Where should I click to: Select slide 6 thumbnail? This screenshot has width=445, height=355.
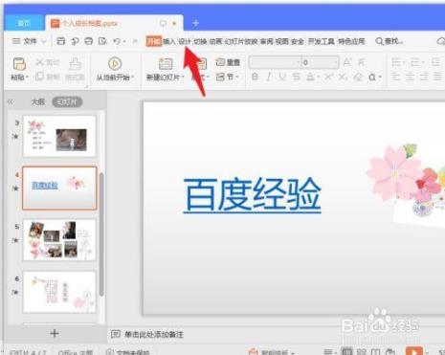[59, 292]
